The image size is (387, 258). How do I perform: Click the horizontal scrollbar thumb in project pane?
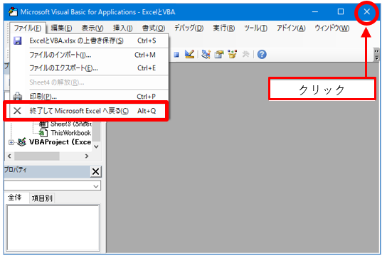tap(37, 156)
